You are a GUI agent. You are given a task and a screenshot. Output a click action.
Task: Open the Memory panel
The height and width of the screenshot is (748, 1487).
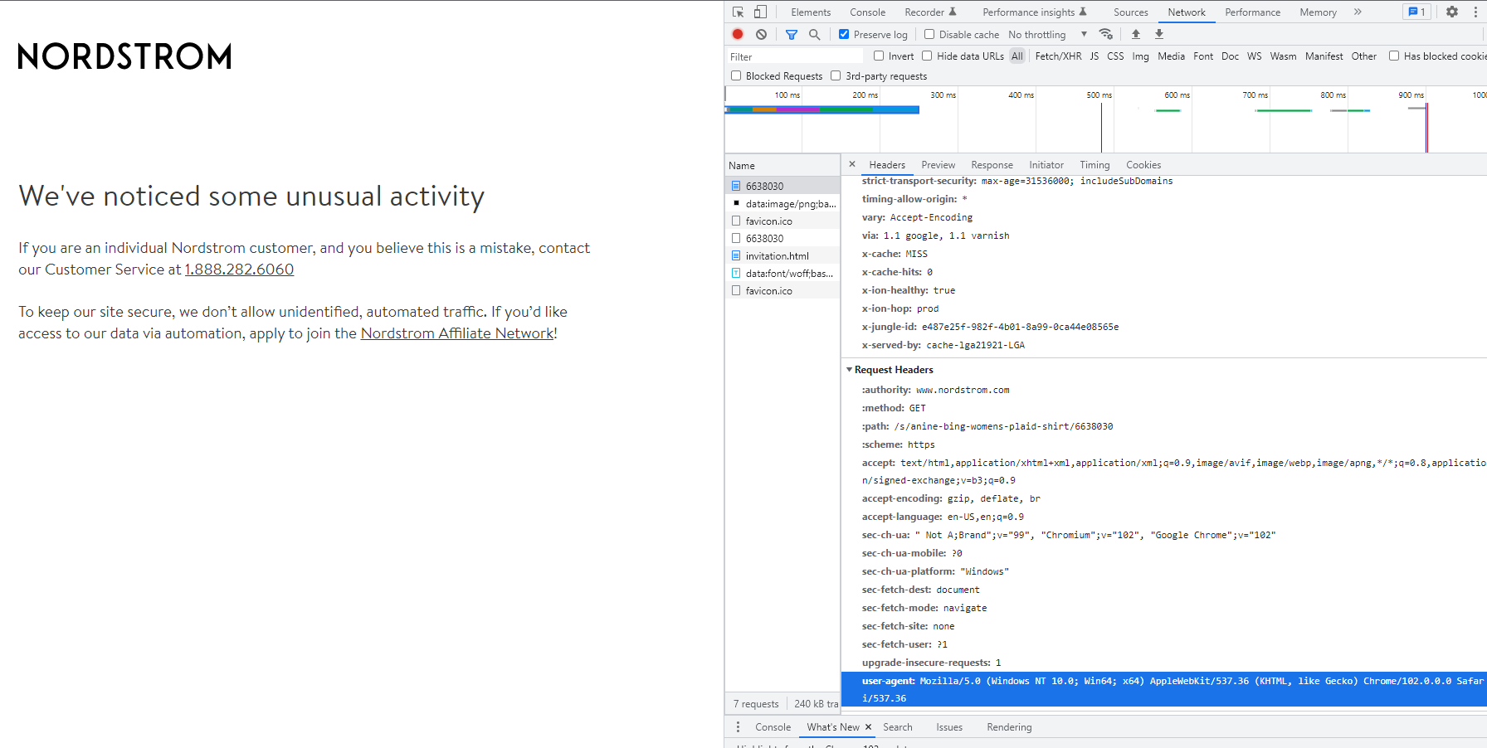(1318, 12)
